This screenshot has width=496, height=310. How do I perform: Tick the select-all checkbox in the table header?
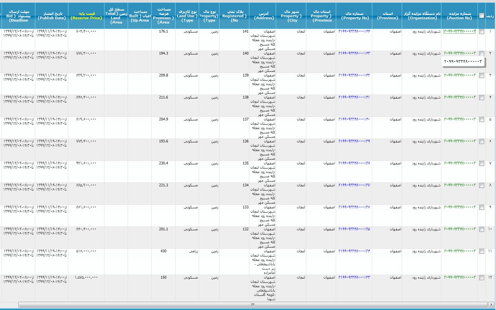point(481,16)
